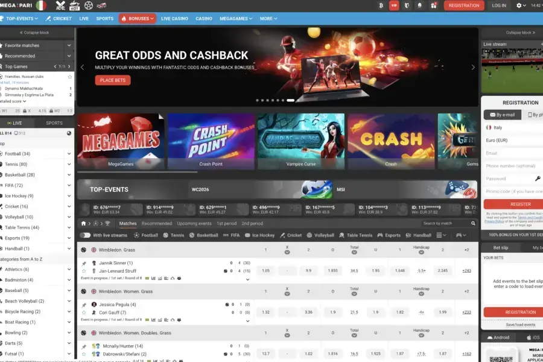Filter events by Cricket in sports row
The width and height of the screenshot is (543, 362).
point(291,235)
